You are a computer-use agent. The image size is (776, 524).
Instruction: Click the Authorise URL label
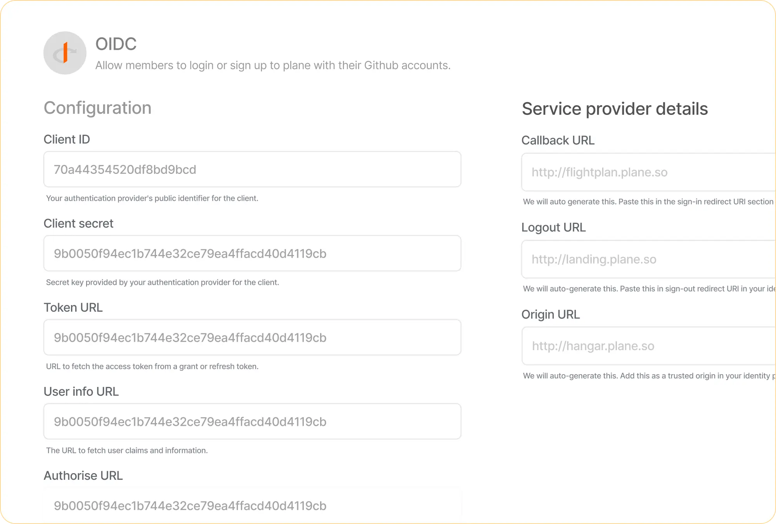(83, 475)
